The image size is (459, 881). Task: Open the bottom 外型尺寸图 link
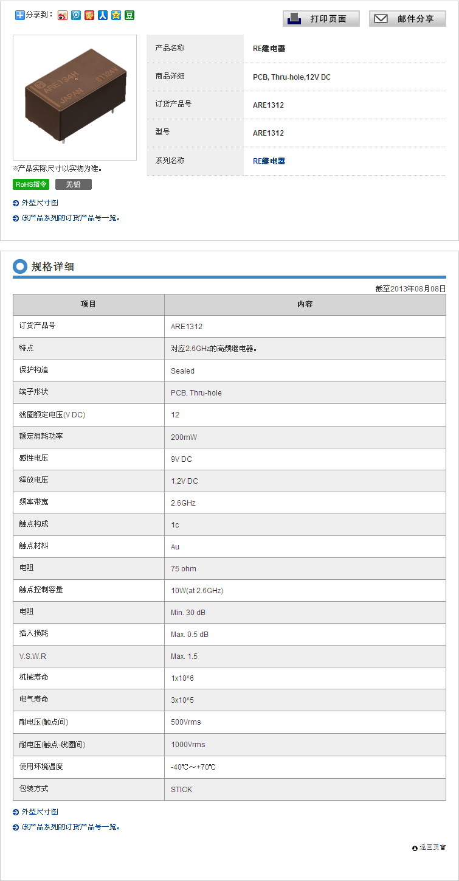tap(40, 812)
